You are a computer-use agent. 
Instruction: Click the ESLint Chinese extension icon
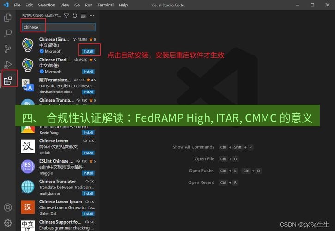pos(28,166)
